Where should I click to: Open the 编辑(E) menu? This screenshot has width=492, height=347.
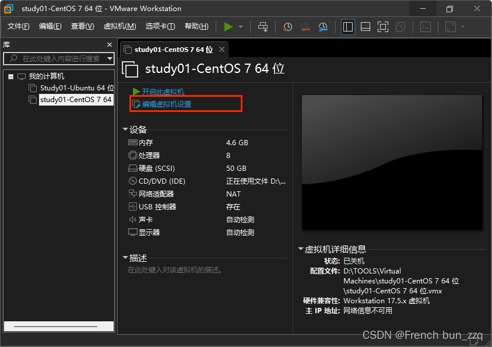click(50, 26)
